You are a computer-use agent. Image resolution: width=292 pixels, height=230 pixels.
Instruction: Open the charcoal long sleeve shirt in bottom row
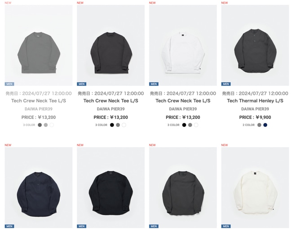183,188
